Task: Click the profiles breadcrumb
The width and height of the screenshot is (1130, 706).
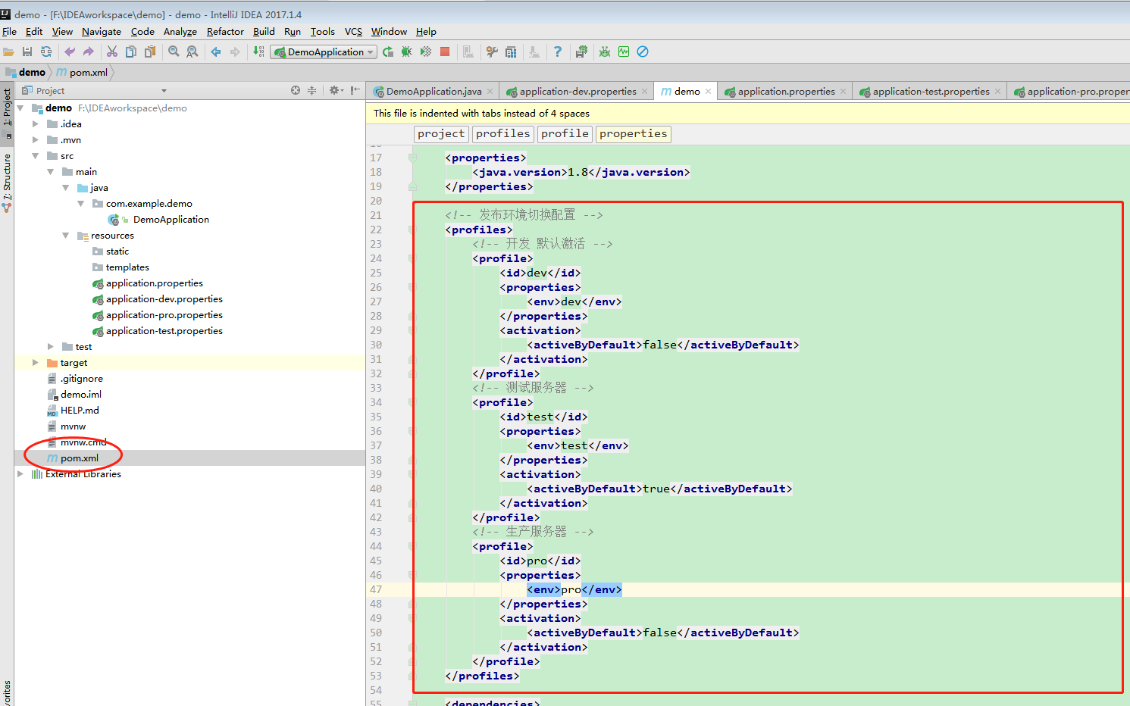Action: coord(503,133)
